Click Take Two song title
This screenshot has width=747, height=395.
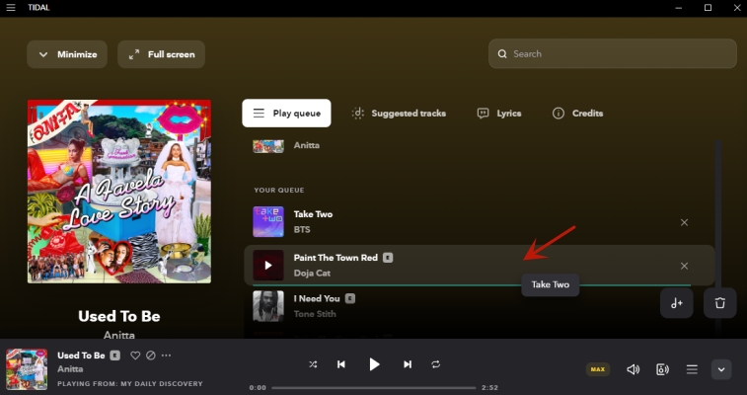(313, 214)
